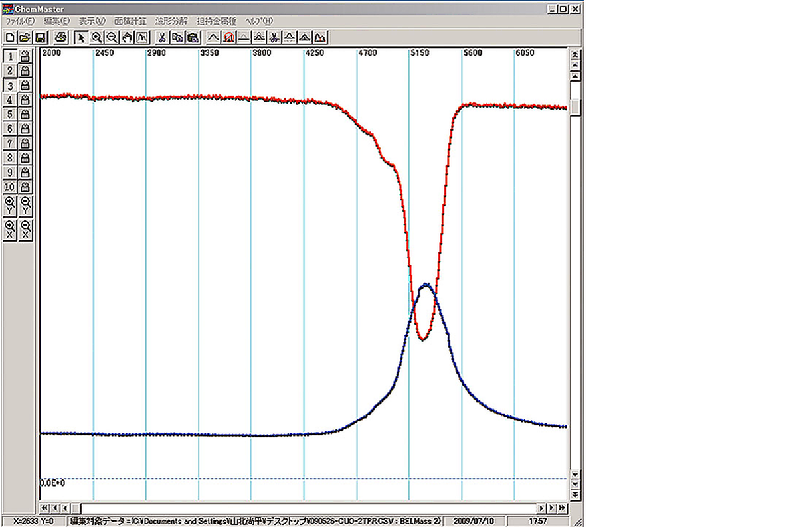This screenshot has height=527, width=797.
Task: Activate the zoom-out magnifier tool
Action: click(112, 37)
